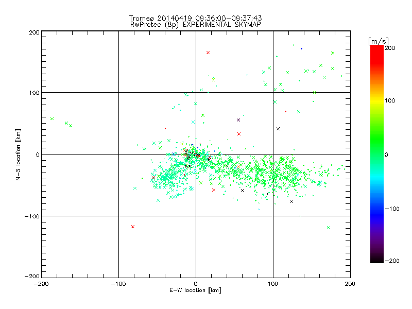Click the colorbar label '200' at top
This screenshot has height=309, width=412.
coord(390,48)
